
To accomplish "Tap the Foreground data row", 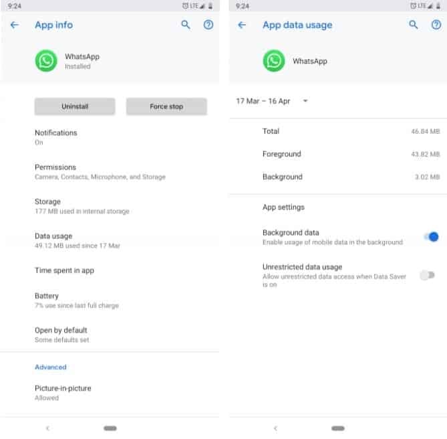I will 338,154.
